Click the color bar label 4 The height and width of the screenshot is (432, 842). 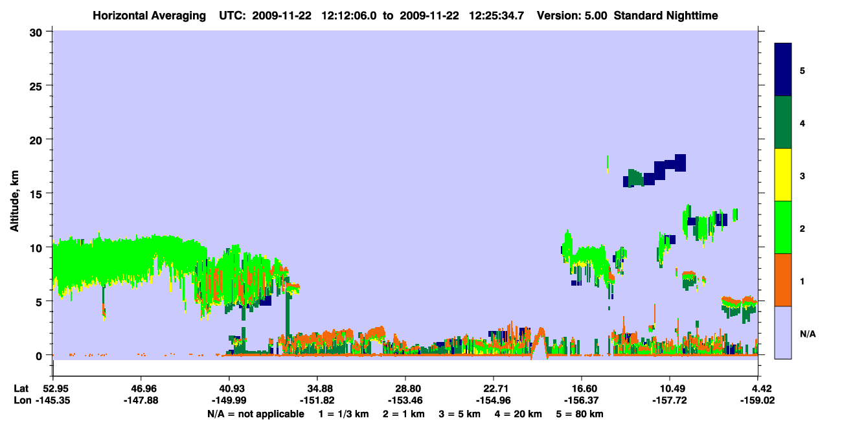click(x=802, y=122)
